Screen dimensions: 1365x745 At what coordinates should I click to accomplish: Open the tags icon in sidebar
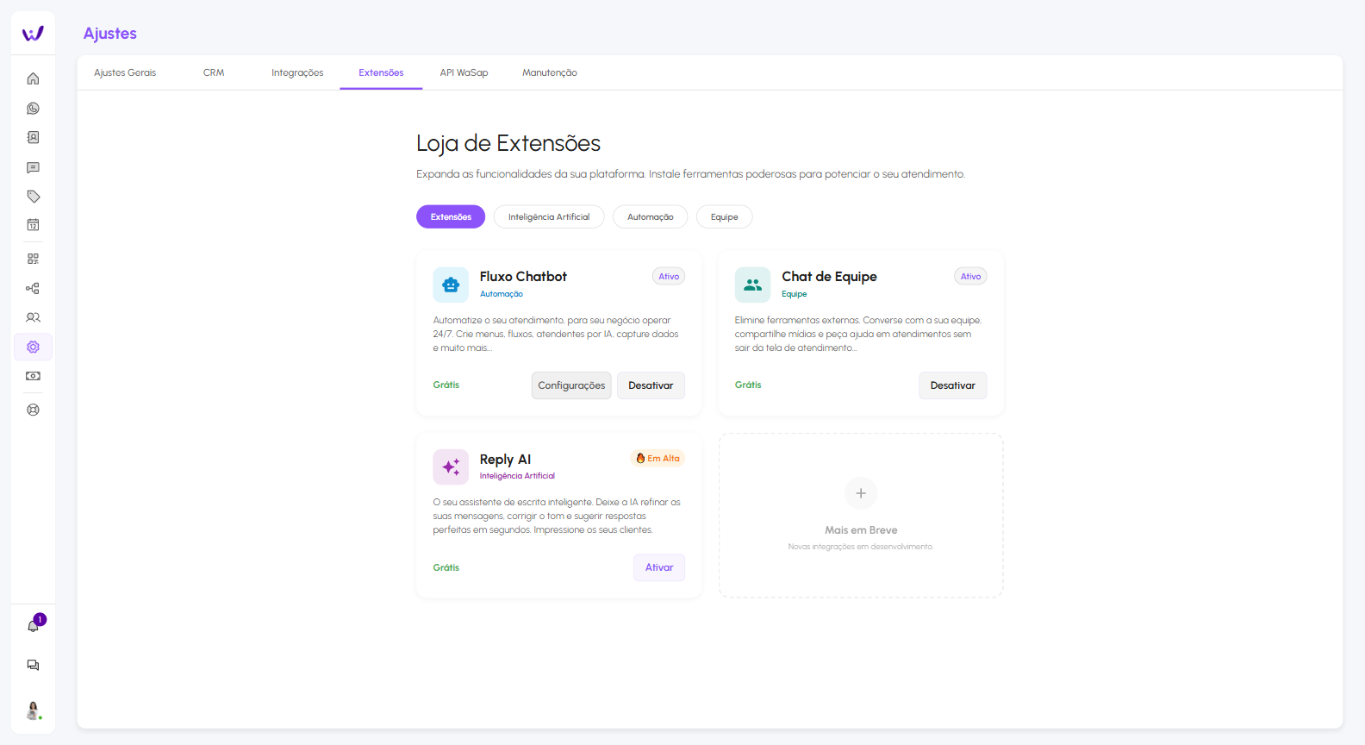pos(33,197)
